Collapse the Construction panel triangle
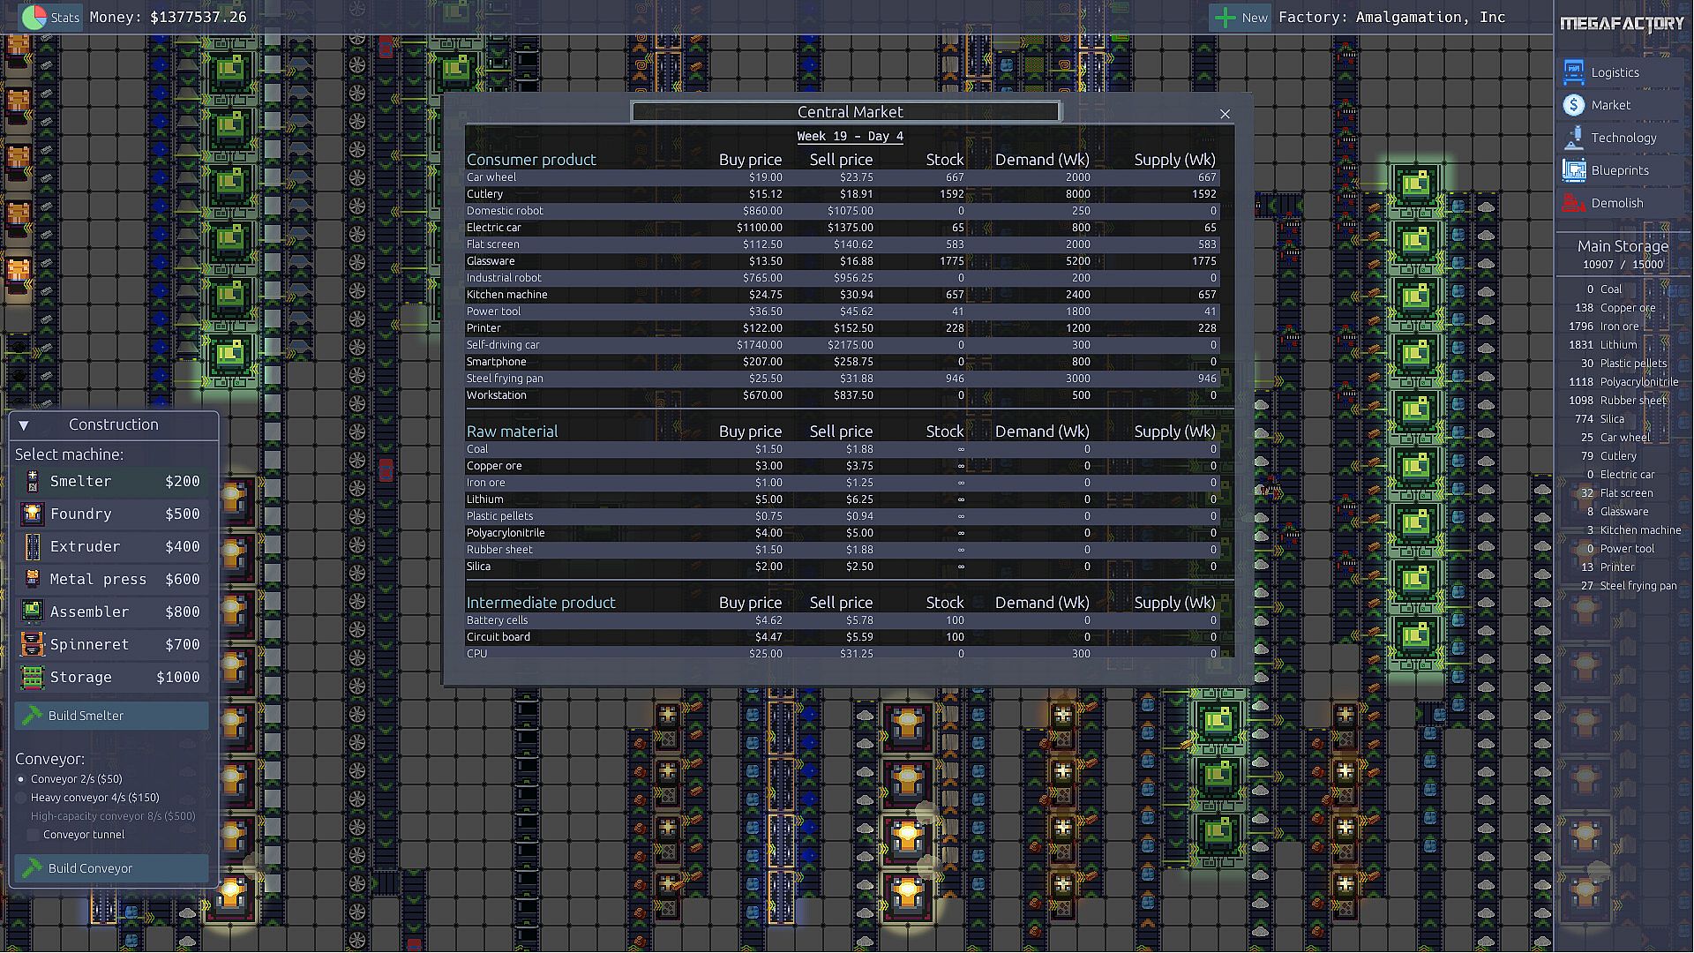This screenshot has height=953, width=1694. pos(24,425)
